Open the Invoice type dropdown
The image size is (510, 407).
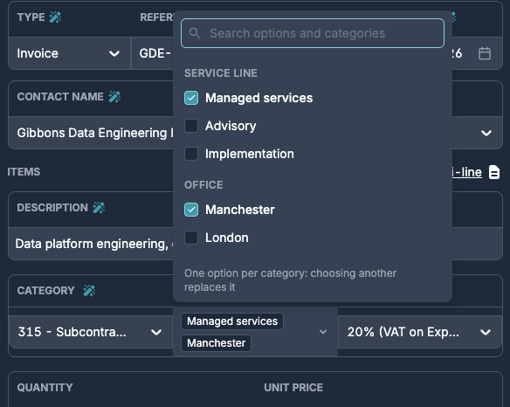(x=69, y=53)
